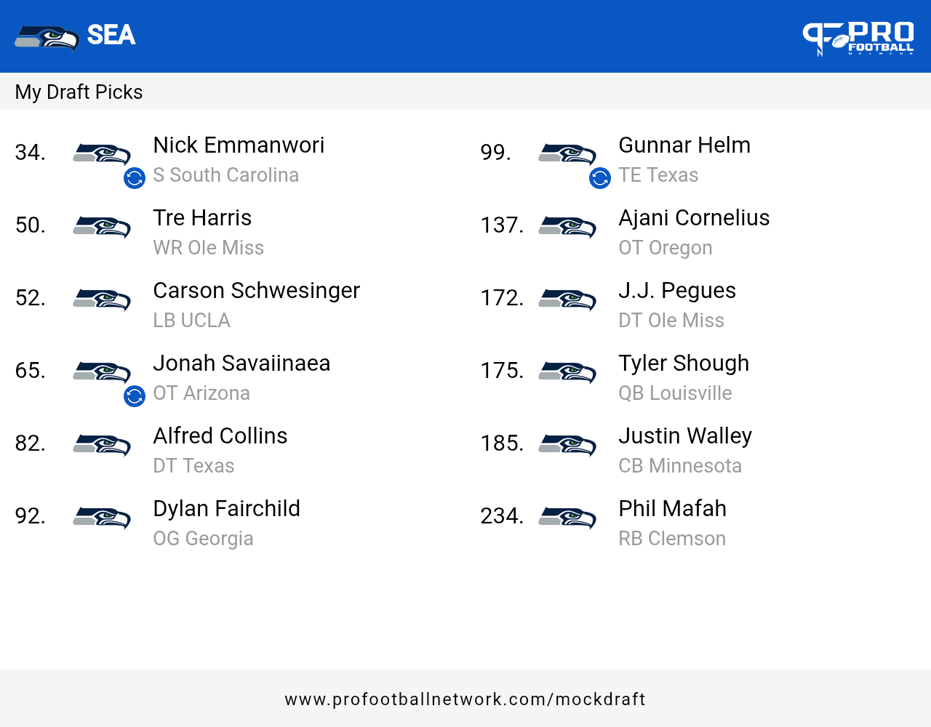Click the Ajani Cornelius player name
Screen dimensions: 931x727
coord(694,218)
